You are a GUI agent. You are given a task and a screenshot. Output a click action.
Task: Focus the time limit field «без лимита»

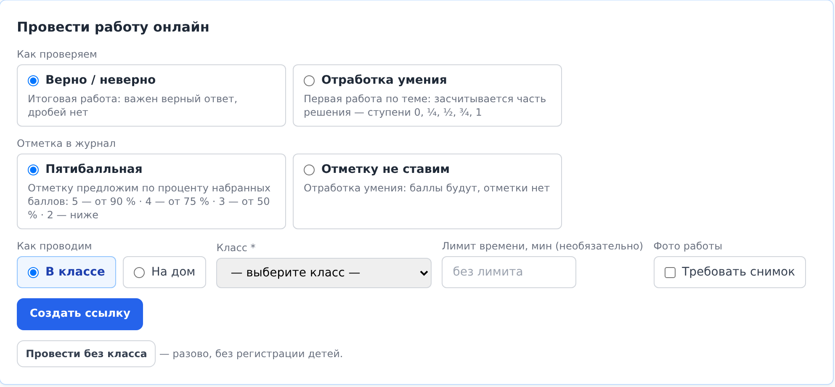[509, 272]
